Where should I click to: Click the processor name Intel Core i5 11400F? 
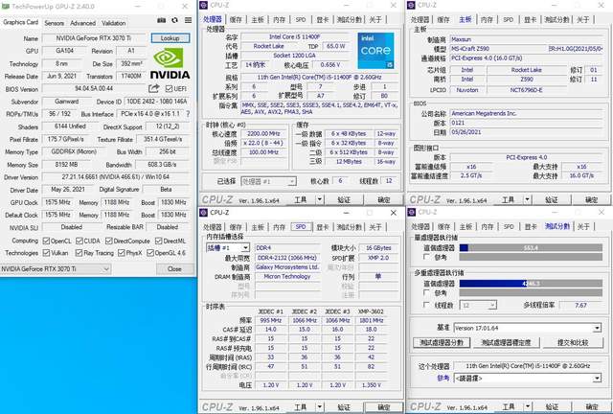tap(294, 36)
